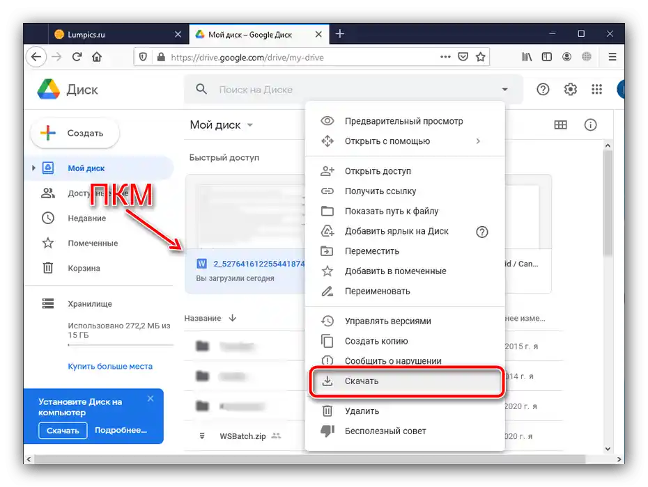Image resolution: width=648 pixels, height=487 pixels.
Task: Open Google Drive help question mark icon
Action: pyautogui.click(x=543, y=89)
